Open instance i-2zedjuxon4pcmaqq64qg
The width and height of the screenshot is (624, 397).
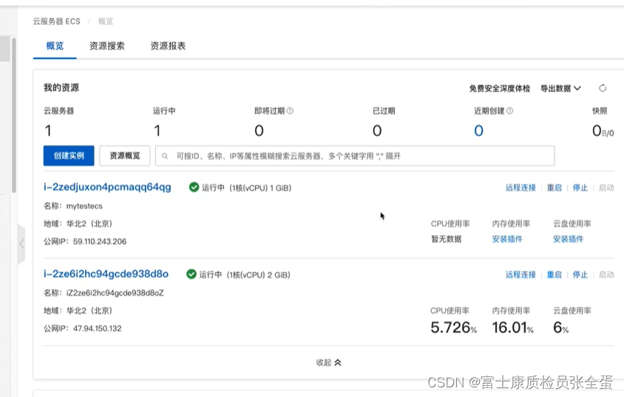107,187
